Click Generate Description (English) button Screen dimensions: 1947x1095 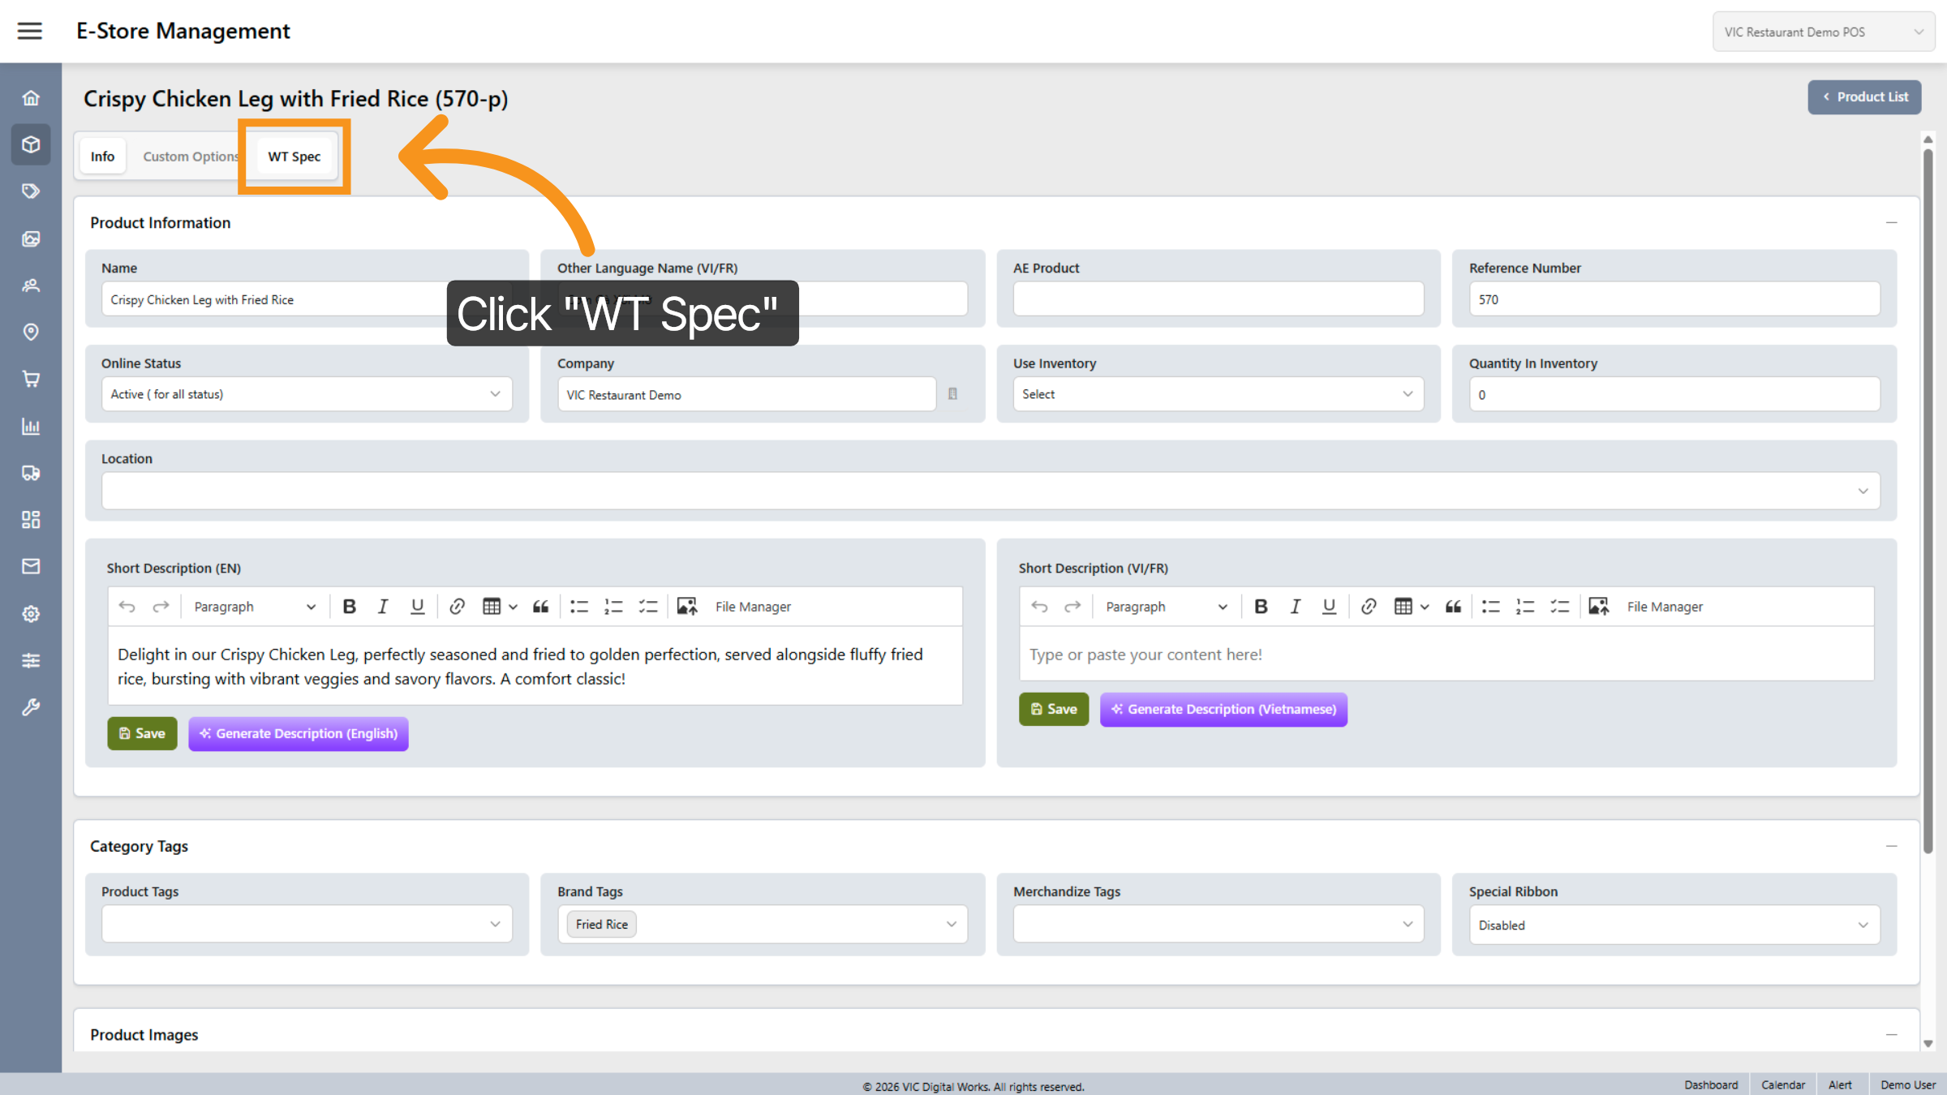coord(299,733)
